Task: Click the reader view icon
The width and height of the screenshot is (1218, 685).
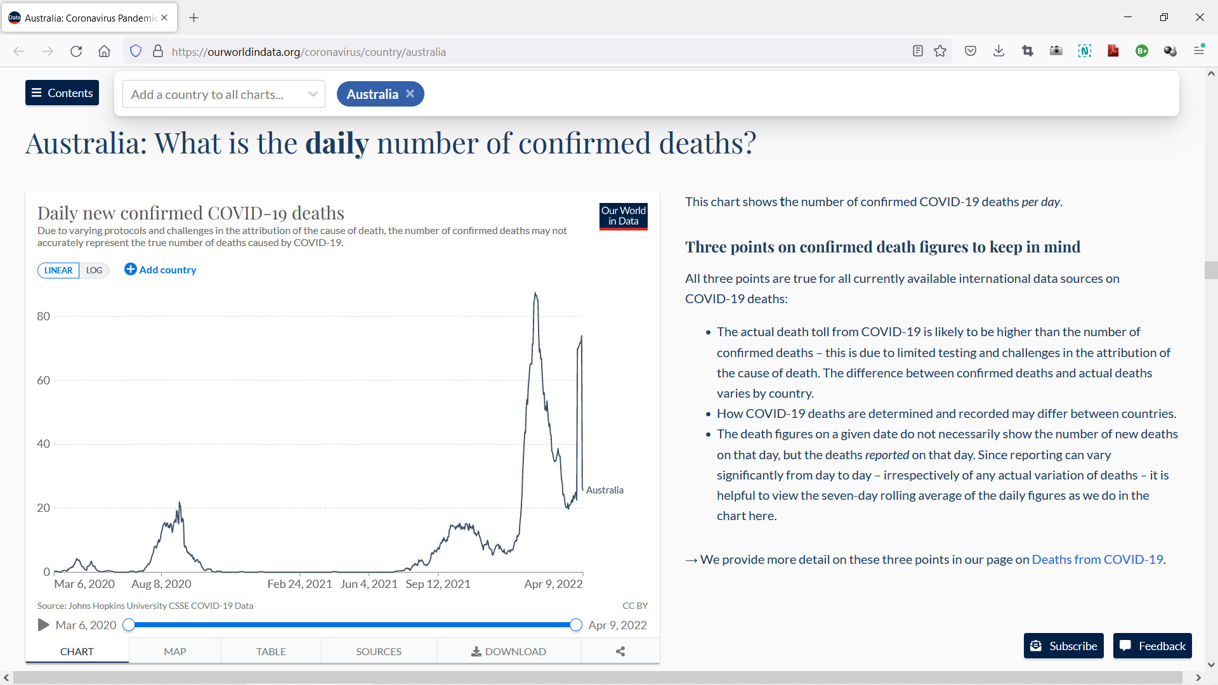Action: [x=917, y=51]
